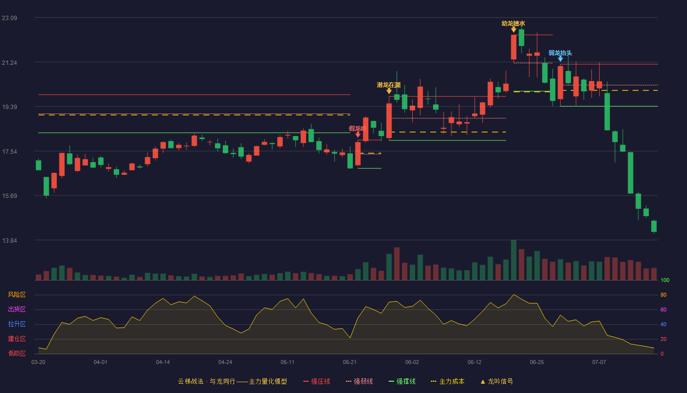Toggle the 强压线 legend entry
This screenshot has width=687, height=393.
317,381
